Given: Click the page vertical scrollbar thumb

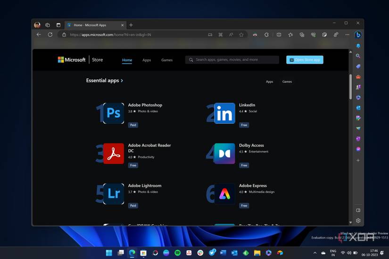Looking at the screenshot, I should click(350, 87).
